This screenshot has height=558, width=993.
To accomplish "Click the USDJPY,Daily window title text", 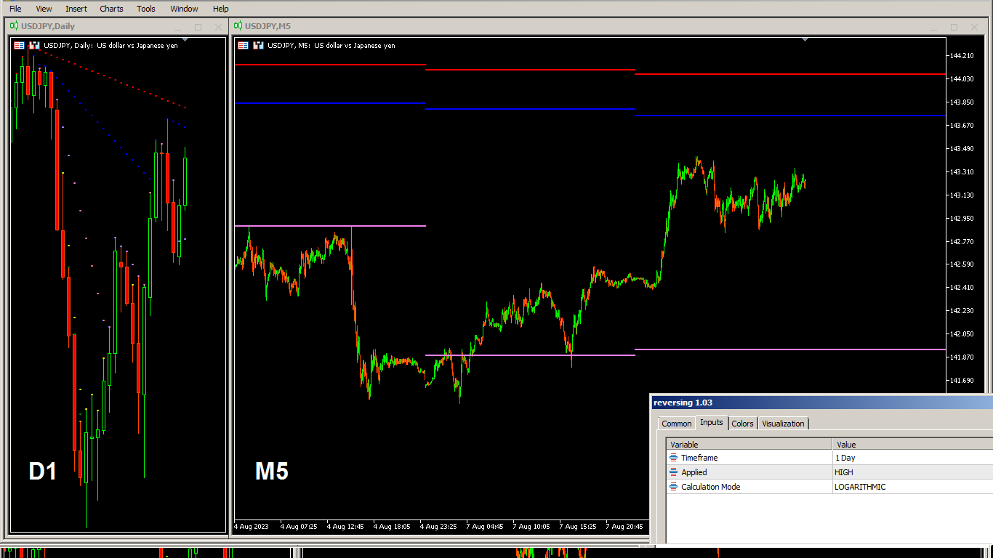I will pos(48,27).
